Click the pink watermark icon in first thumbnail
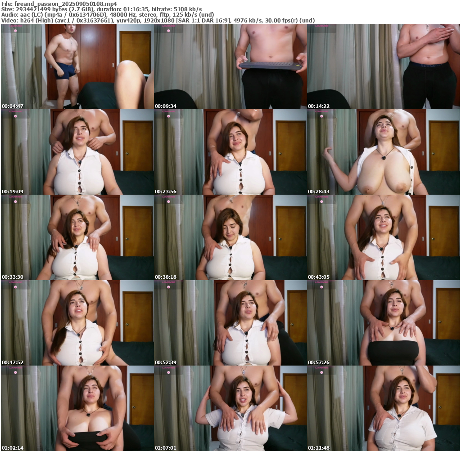 (x=15, y=31)
